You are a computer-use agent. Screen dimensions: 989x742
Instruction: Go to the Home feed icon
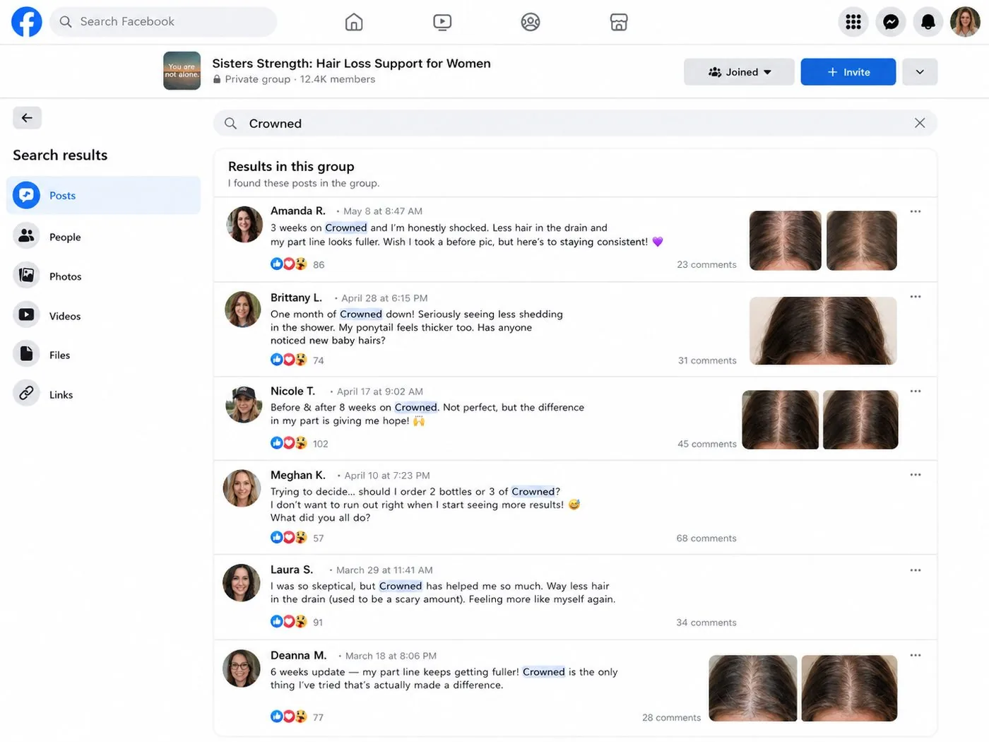[x=354, y=22]
